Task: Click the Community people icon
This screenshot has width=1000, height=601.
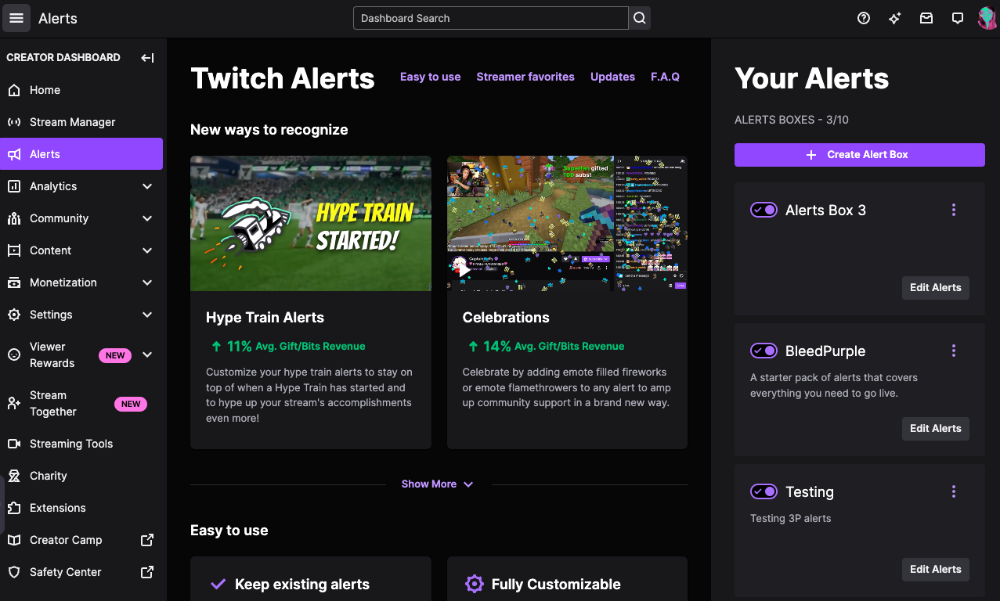Action: [x=14, y=218]
